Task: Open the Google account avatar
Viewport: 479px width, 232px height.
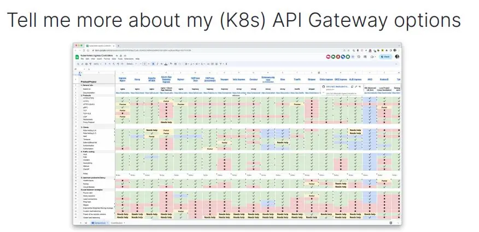Action: click(x=397, y=56)
